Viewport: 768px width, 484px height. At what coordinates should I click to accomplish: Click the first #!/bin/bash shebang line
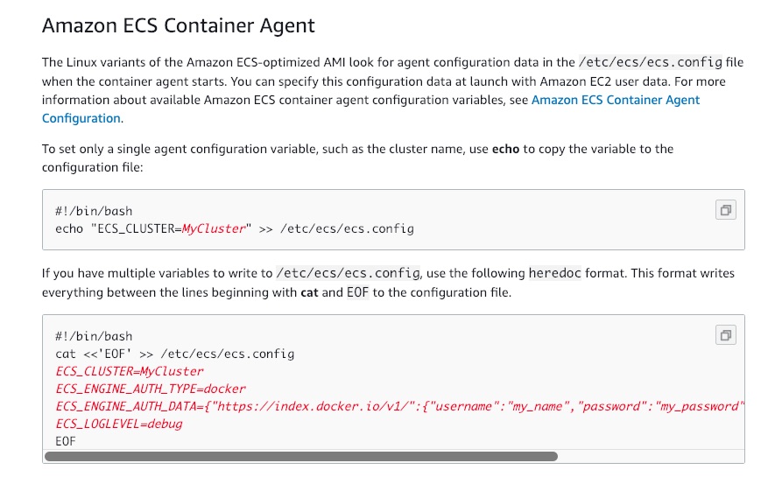pyautogui.click(x=94, y=211)
